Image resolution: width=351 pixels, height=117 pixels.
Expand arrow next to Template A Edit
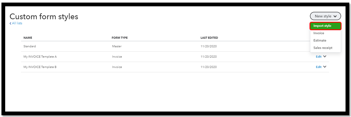click(x=325, y=57)
